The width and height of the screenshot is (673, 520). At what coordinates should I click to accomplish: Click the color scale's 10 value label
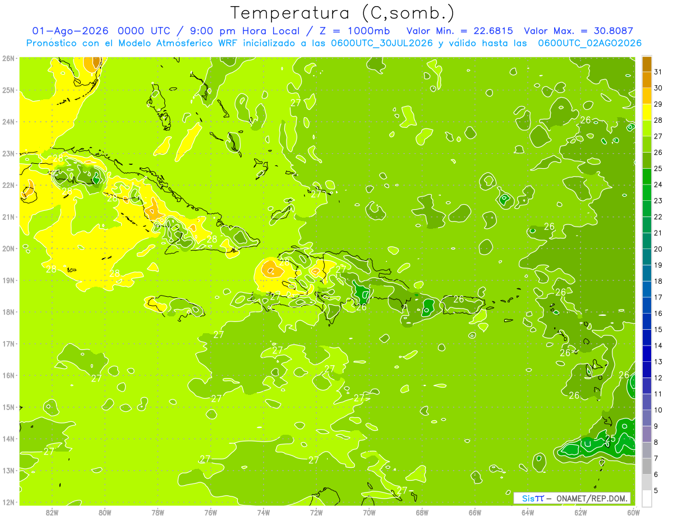point(658,410)
